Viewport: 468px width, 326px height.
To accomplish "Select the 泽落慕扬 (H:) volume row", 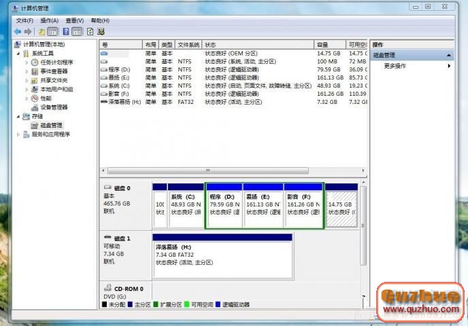I will (x=124, y=102).
